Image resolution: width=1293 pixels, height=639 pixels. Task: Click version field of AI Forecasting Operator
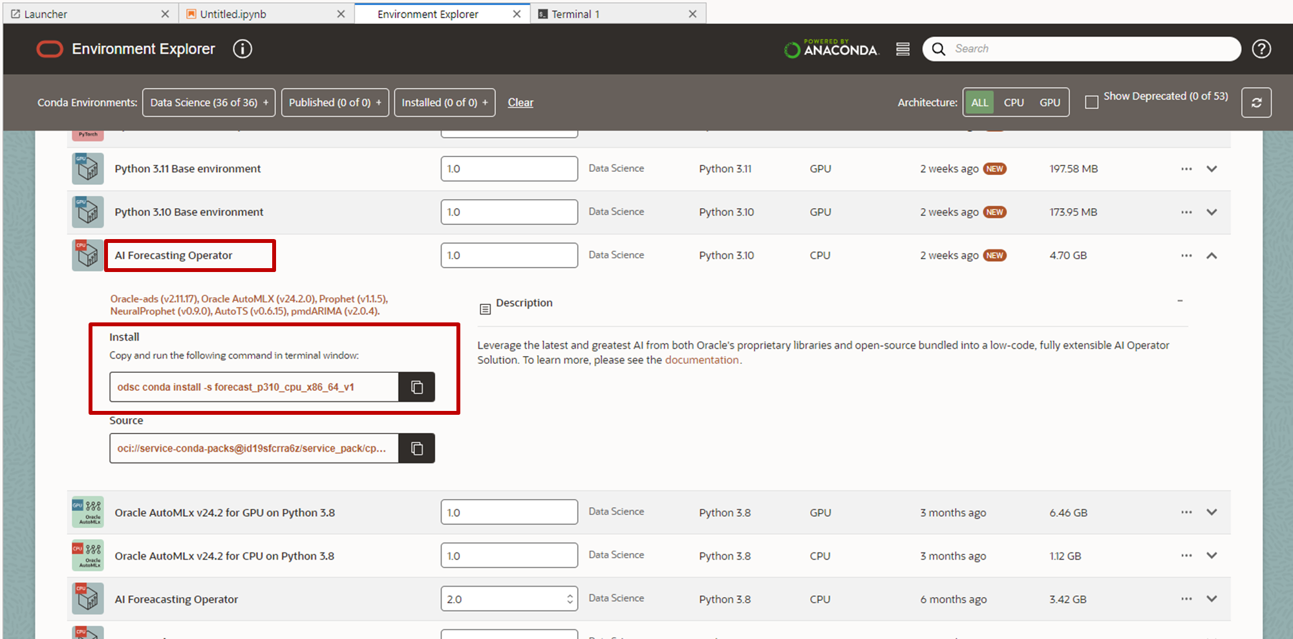pyautogui.click(x=509, y=255)
